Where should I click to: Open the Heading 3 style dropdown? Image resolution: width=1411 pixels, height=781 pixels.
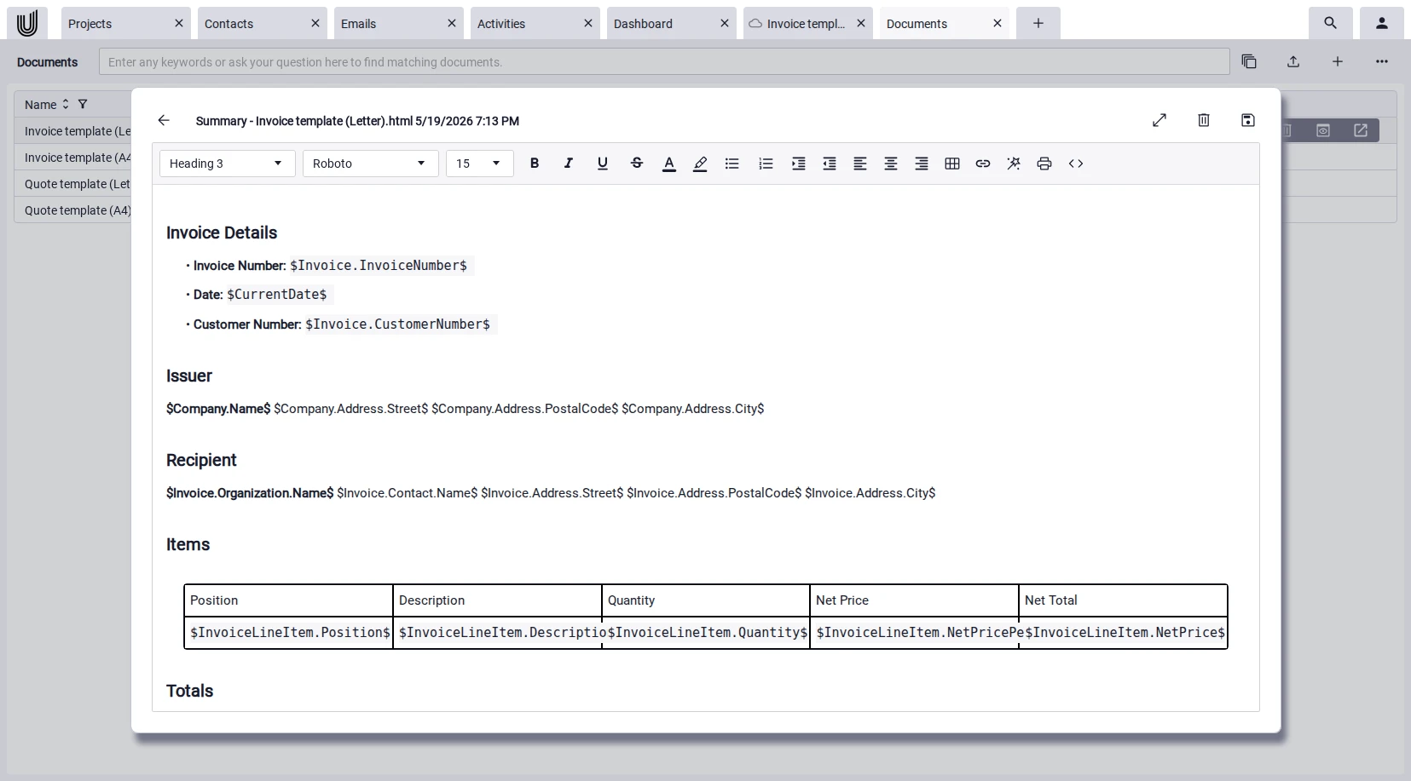[227, 164]
